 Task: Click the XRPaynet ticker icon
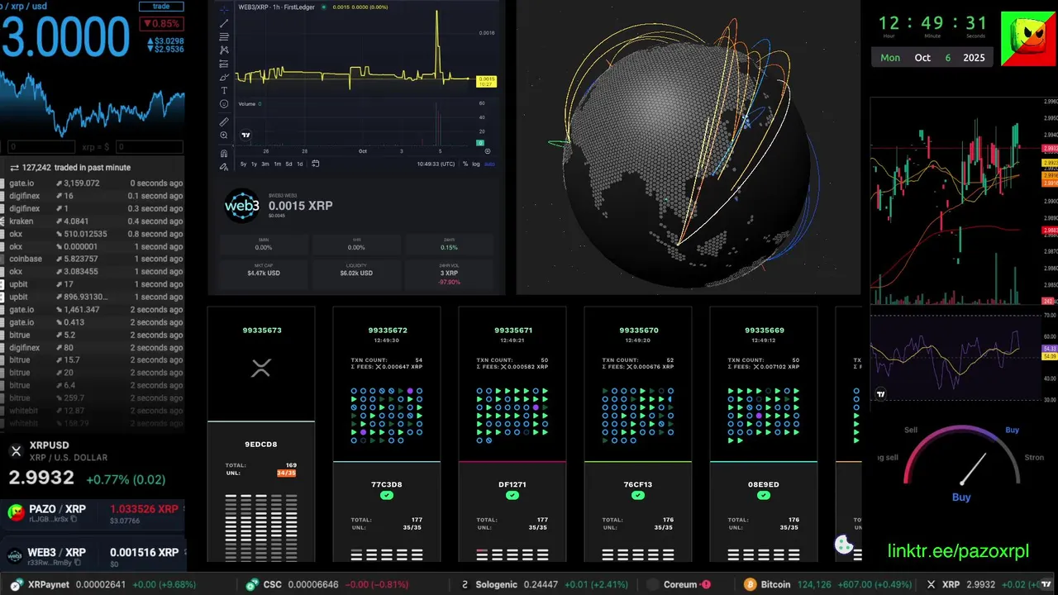pos(17,584)
